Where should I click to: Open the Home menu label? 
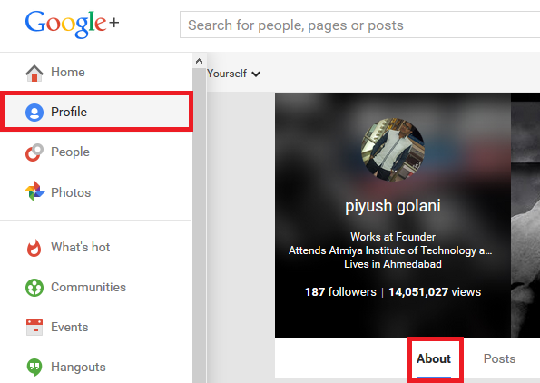(x=68, y=72)
